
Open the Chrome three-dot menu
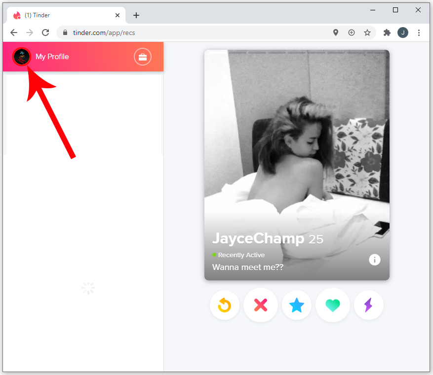[419, 33]
